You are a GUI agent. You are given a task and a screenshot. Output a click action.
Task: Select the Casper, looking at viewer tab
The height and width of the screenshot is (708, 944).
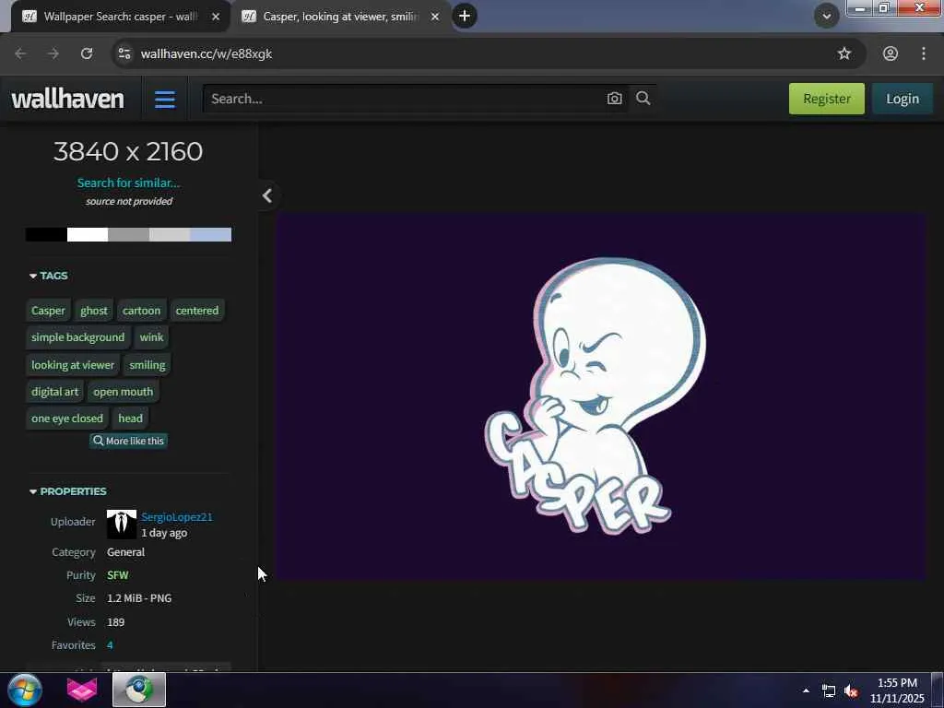[340, 17]
